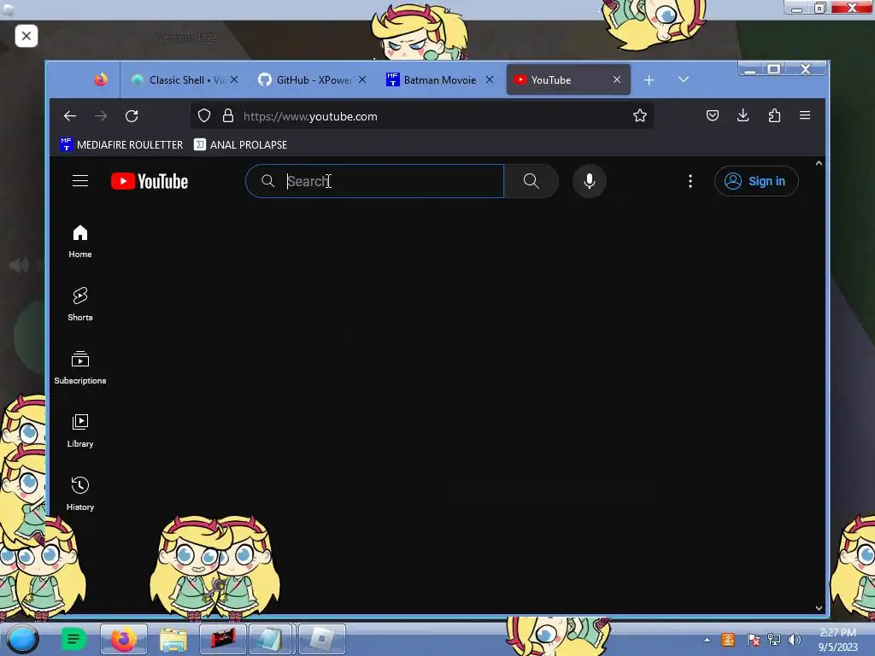Close the Classic Shell tab
Viewport: 875px width, 656px height.
point(234,79)
